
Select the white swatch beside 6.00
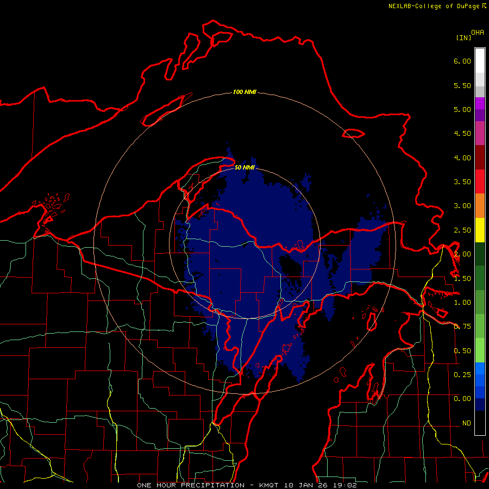480,61
